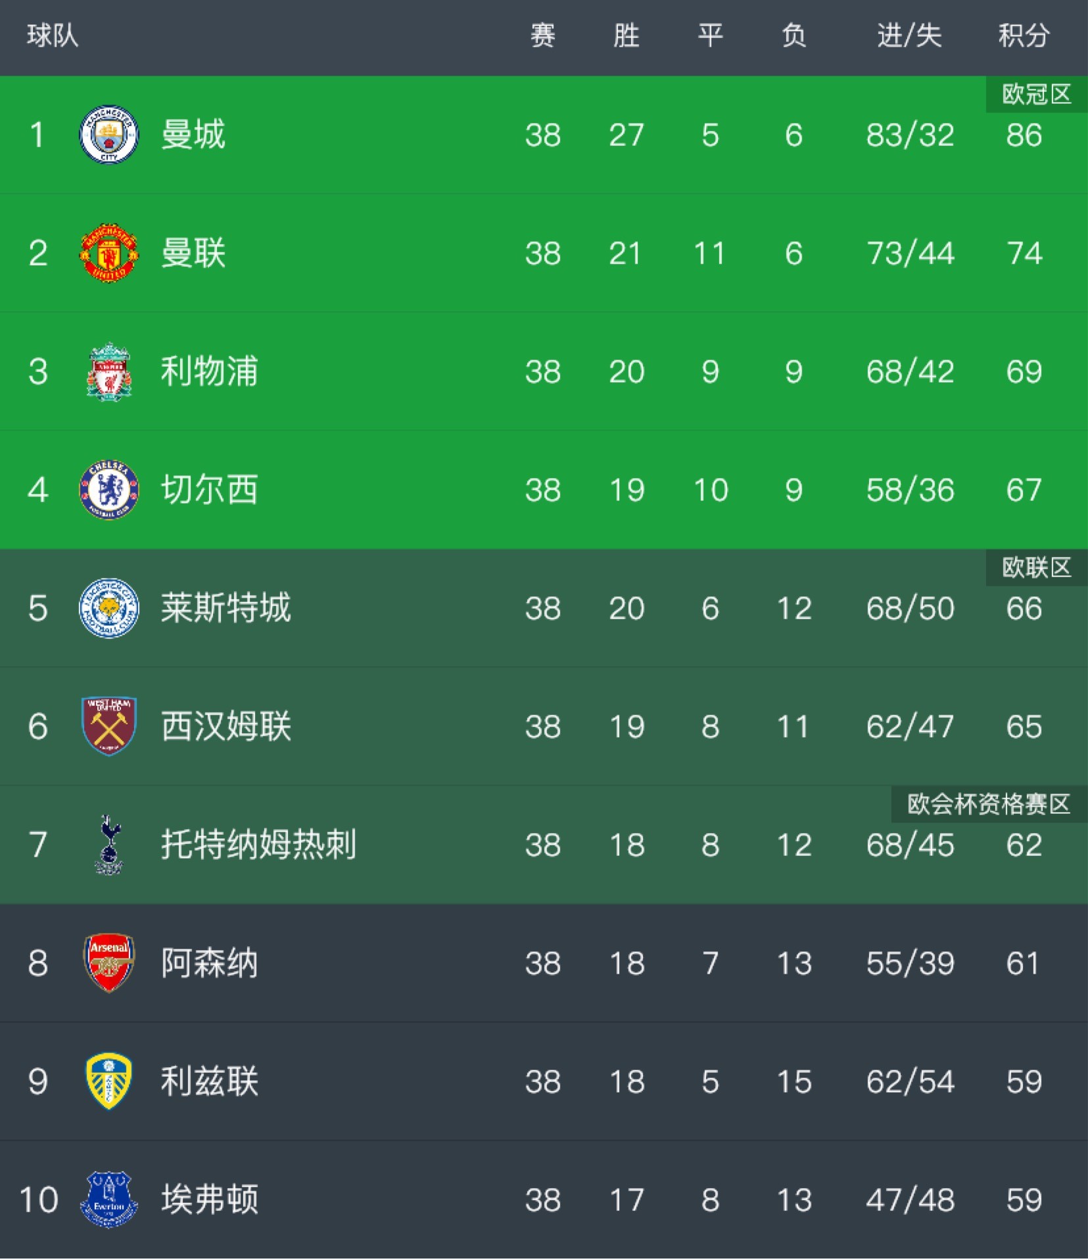Click the Arsenal cannon crest
Image resolution: width=1088 pixels, height=1259 pixels.
point(108,963)
